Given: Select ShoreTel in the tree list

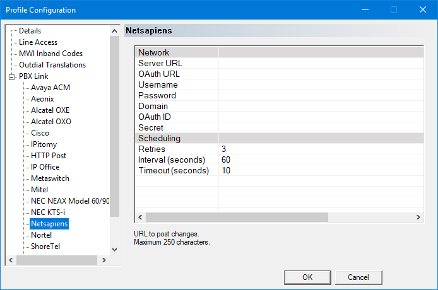Looking at the screenshot, I should [x=45, y=246].
